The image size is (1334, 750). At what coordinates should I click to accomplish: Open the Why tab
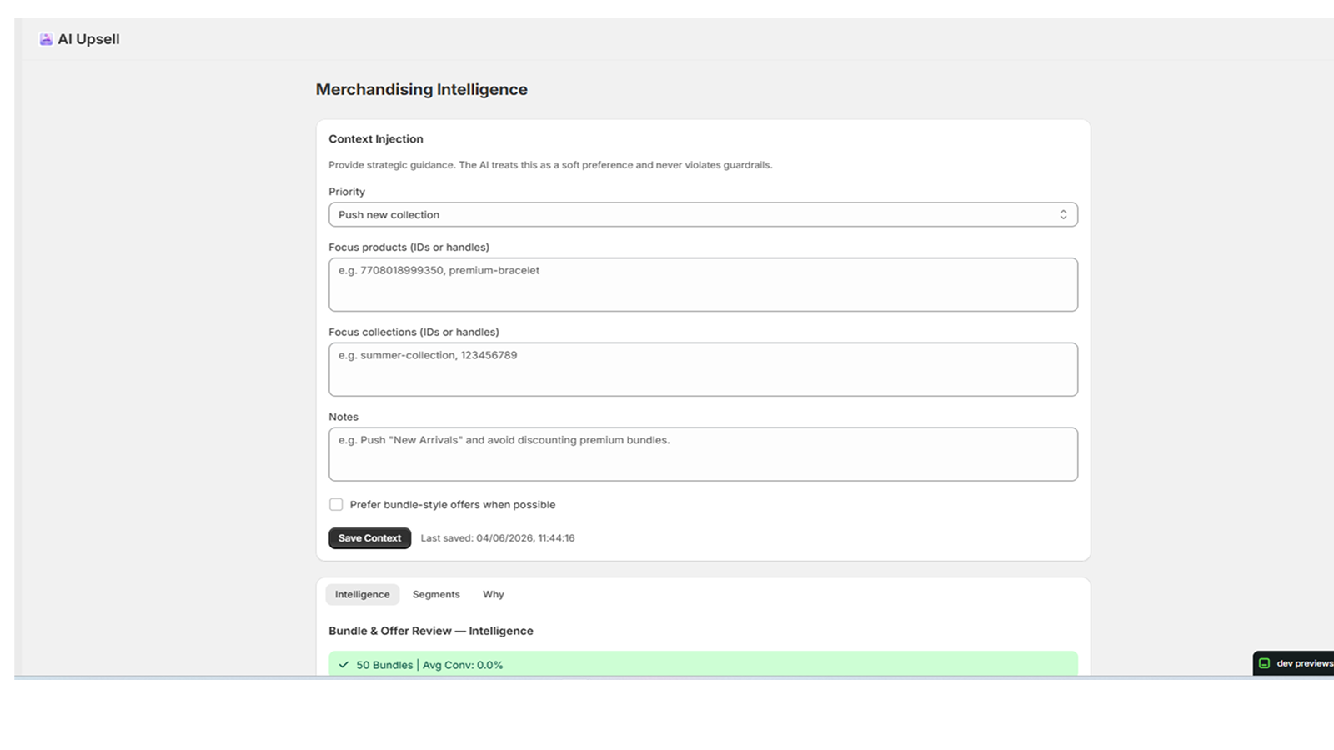point(493,594)
